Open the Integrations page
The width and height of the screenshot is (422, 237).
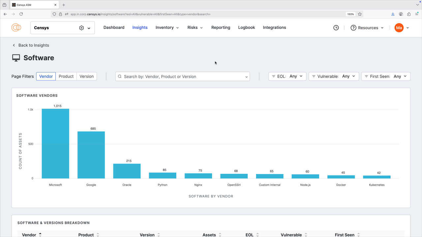(x=274, y=28)
